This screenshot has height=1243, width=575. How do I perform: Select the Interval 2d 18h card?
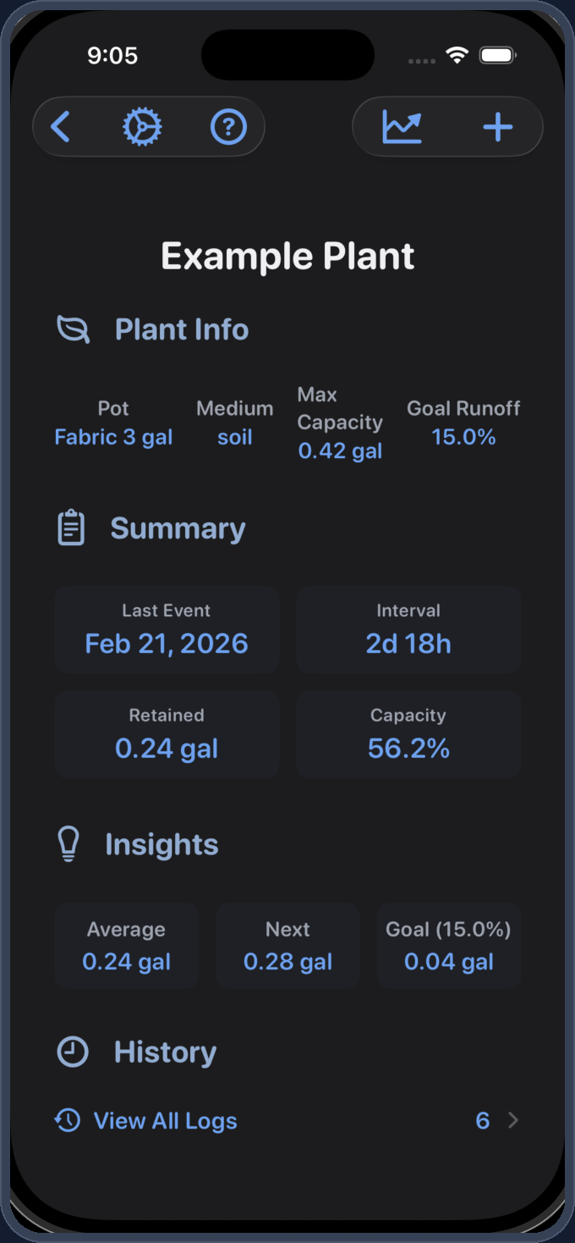(x=408, y=628)
